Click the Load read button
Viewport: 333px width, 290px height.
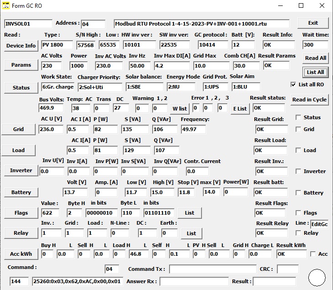click(x=18, y=150)
